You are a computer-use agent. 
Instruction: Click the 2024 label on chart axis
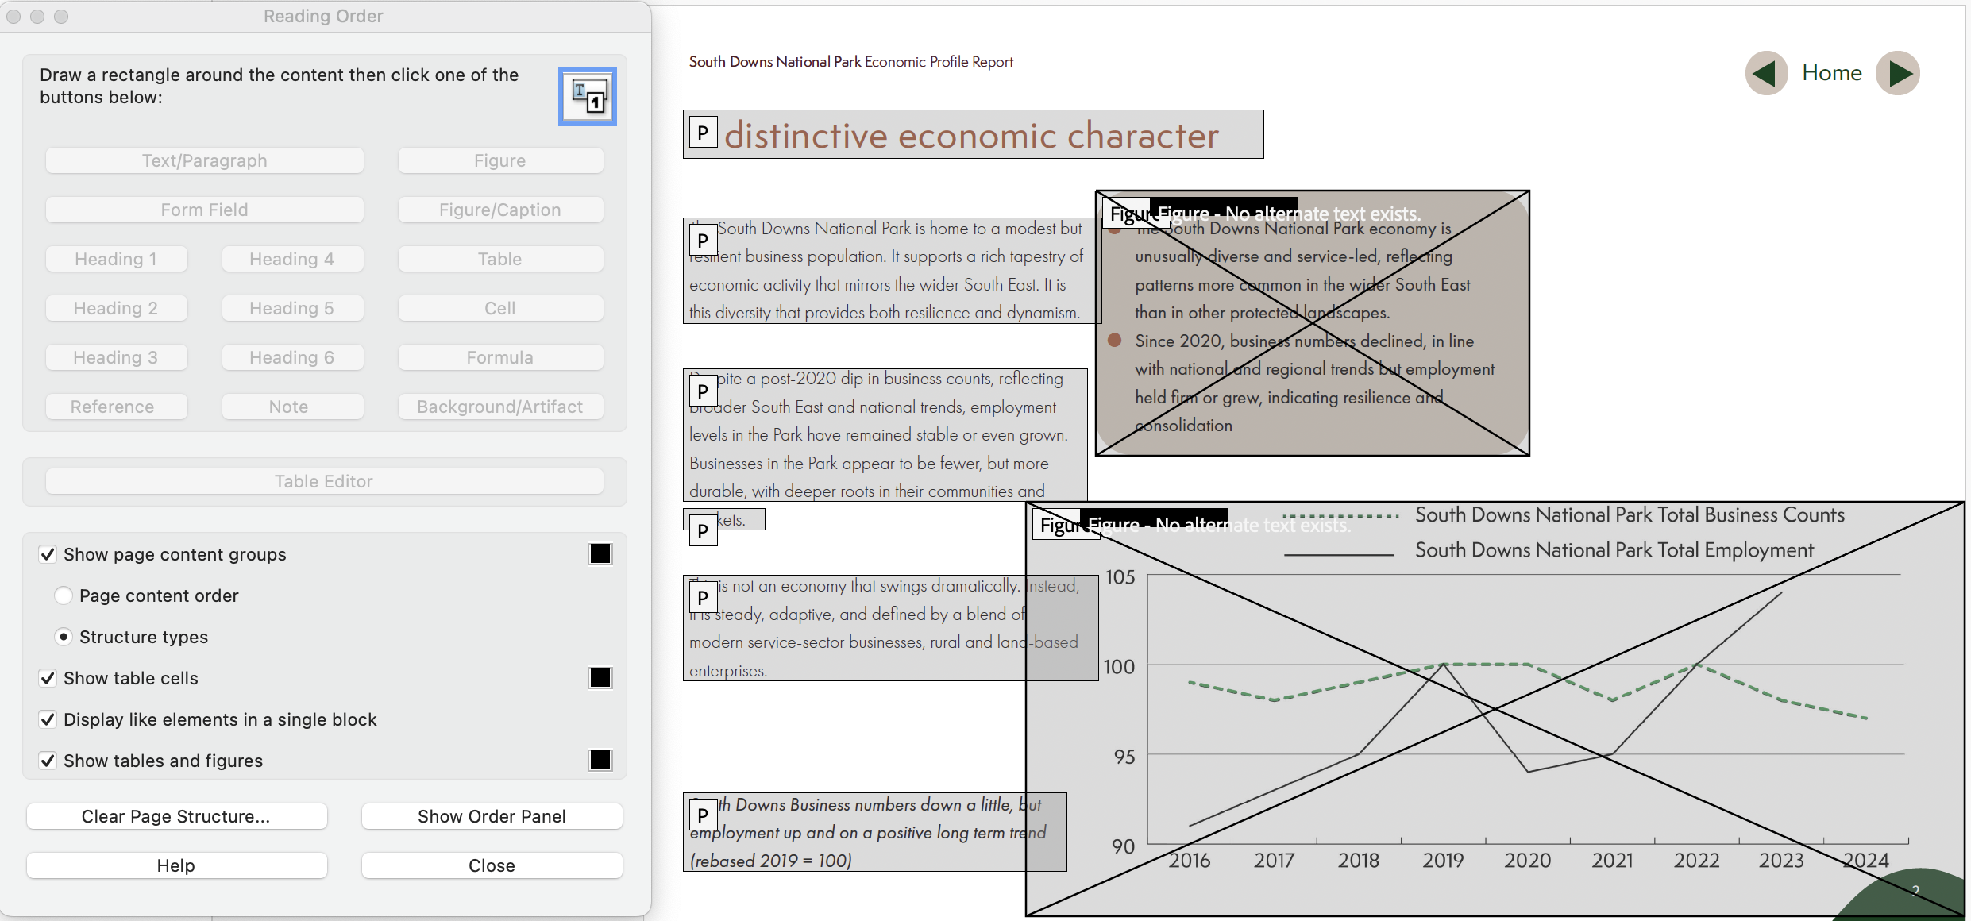coord(1865,861)
